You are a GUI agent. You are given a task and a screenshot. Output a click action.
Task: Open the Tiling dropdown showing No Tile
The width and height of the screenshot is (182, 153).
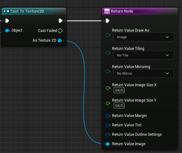pyautogui.click(x=144, y=55)
